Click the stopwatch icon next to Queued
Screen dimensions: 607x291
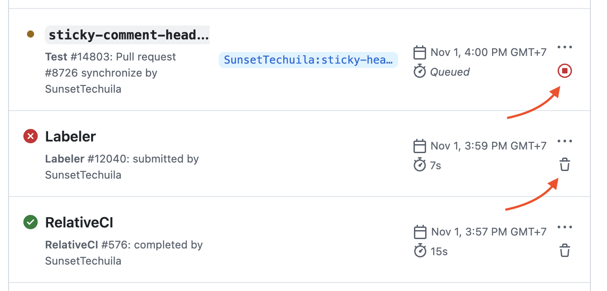pos(419,72)
